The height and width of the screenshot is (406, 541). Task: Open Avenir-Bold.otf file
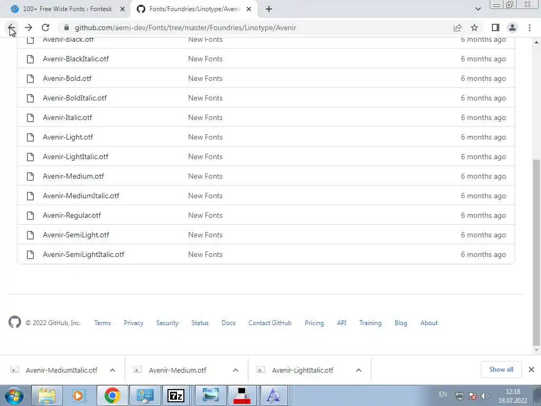67,79
